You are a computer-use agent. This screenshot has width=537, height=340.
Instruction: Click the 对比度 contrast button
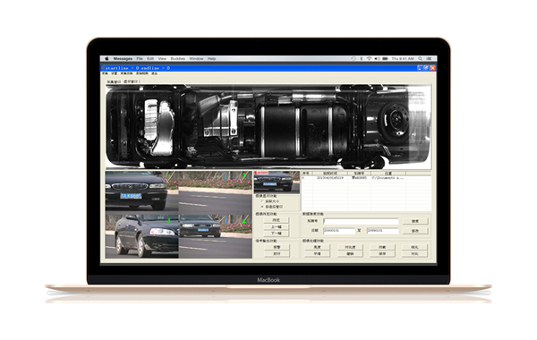350,247
